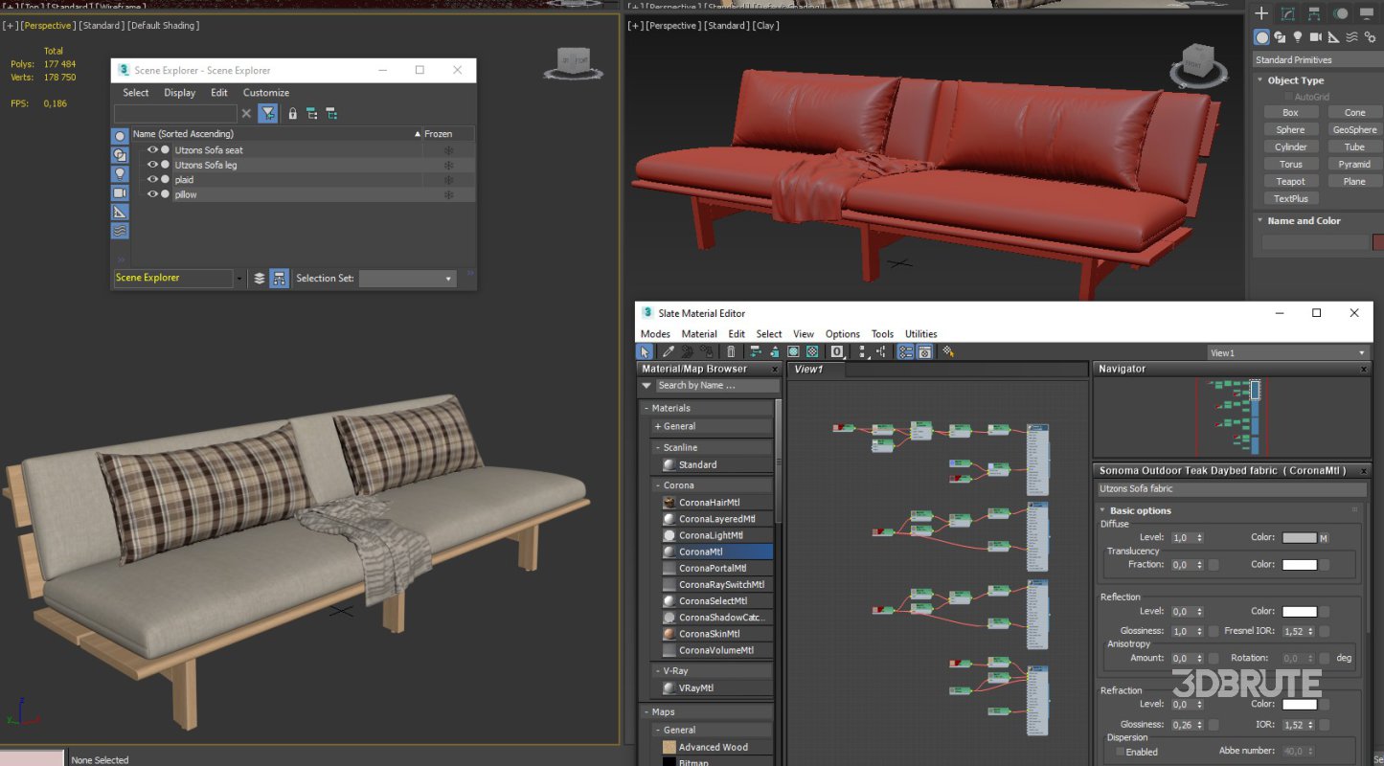Screen dimensions: 1384x766
Task: Toggle visibility of the pillow object
Action: point(152,193)
